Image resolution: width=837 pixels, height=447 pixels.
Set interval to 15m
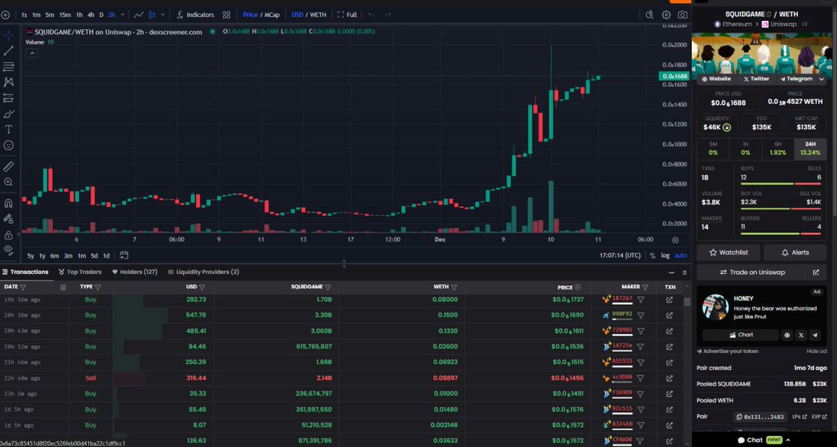tap(64, 15)
